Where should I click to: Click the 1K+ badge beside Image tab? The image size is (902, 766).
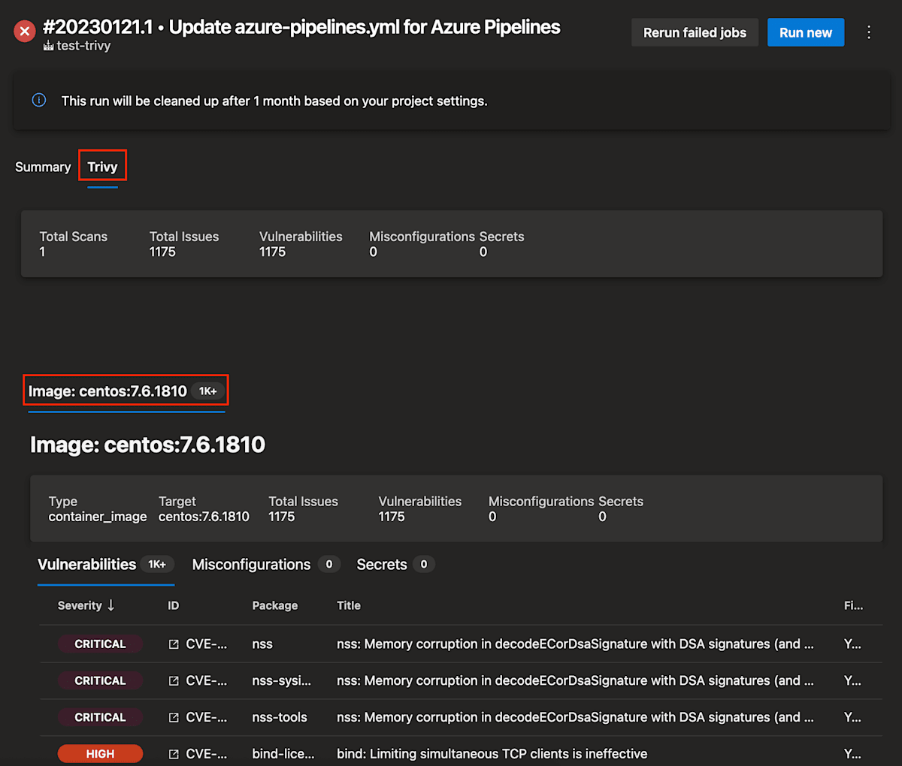point(208,391)
